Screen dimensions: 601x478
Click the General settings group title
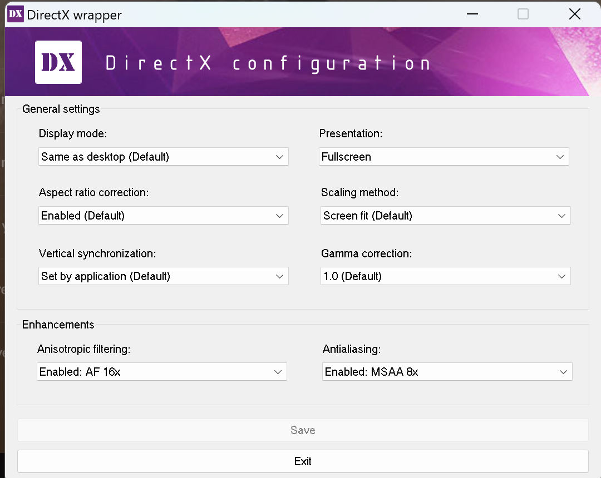[x=61, y=109]
